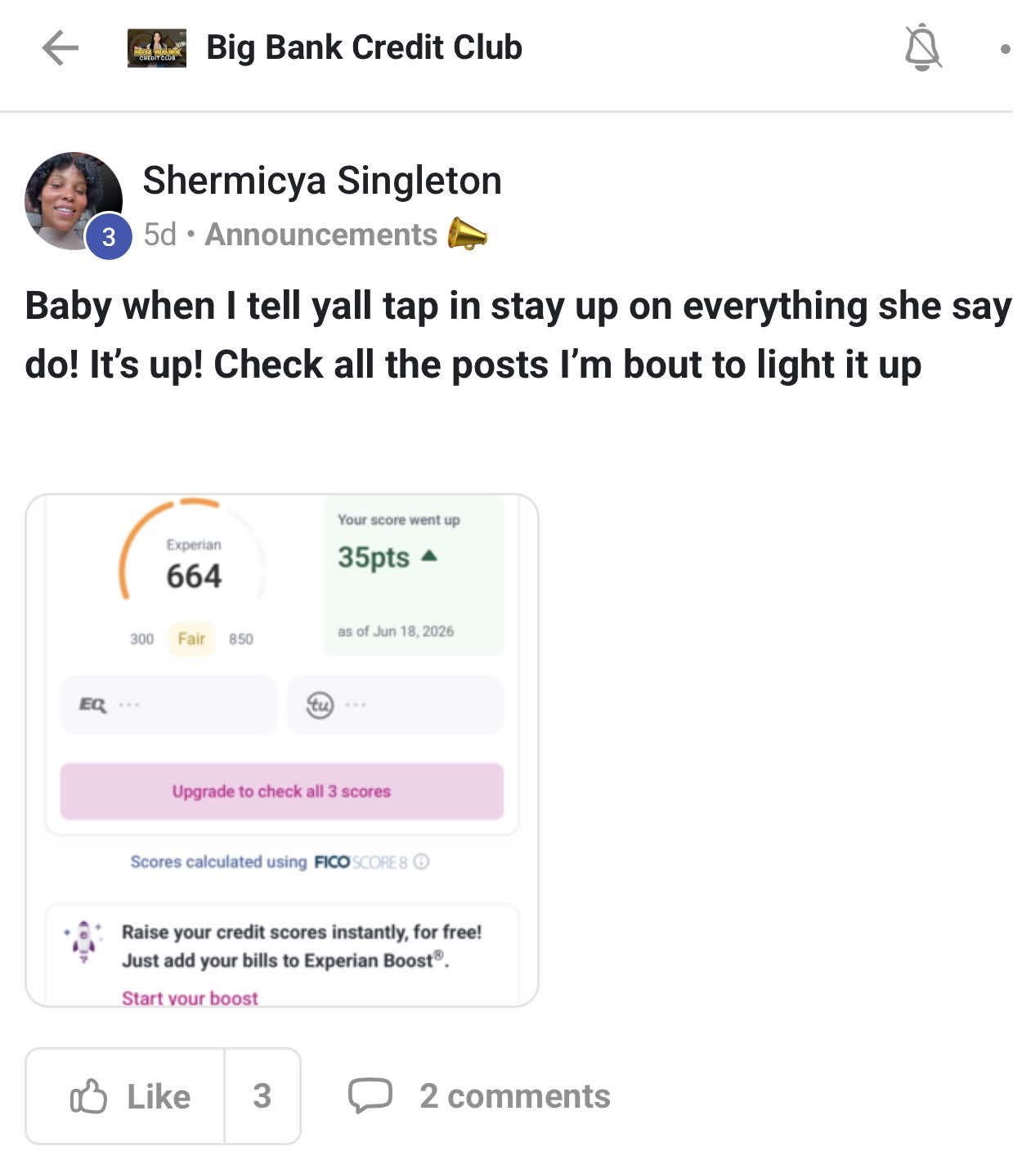Open the 2 comments thread
The image size is (1013, 1169).
tap(479, 1096)
